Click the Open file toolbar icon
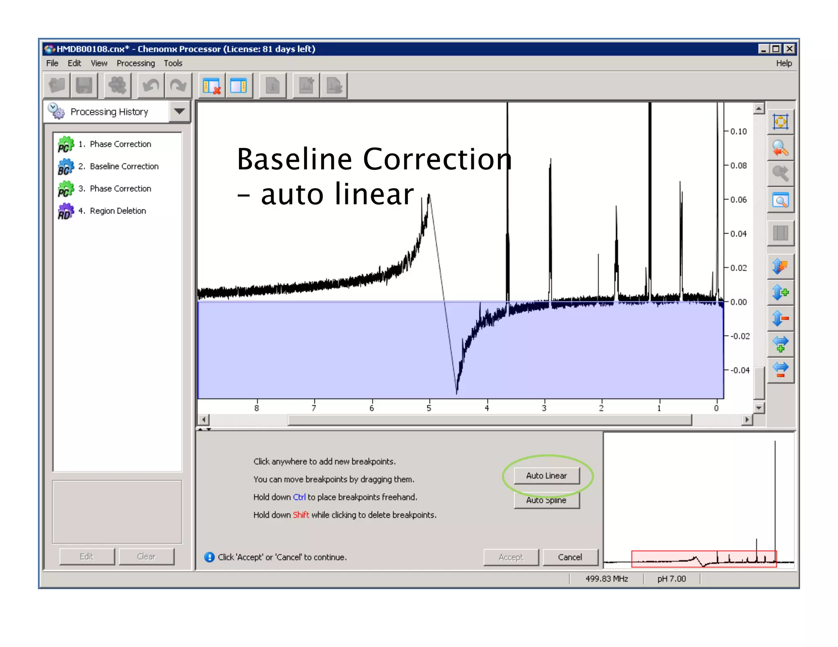The image size is (838, 647). click(x=57, y=86)
